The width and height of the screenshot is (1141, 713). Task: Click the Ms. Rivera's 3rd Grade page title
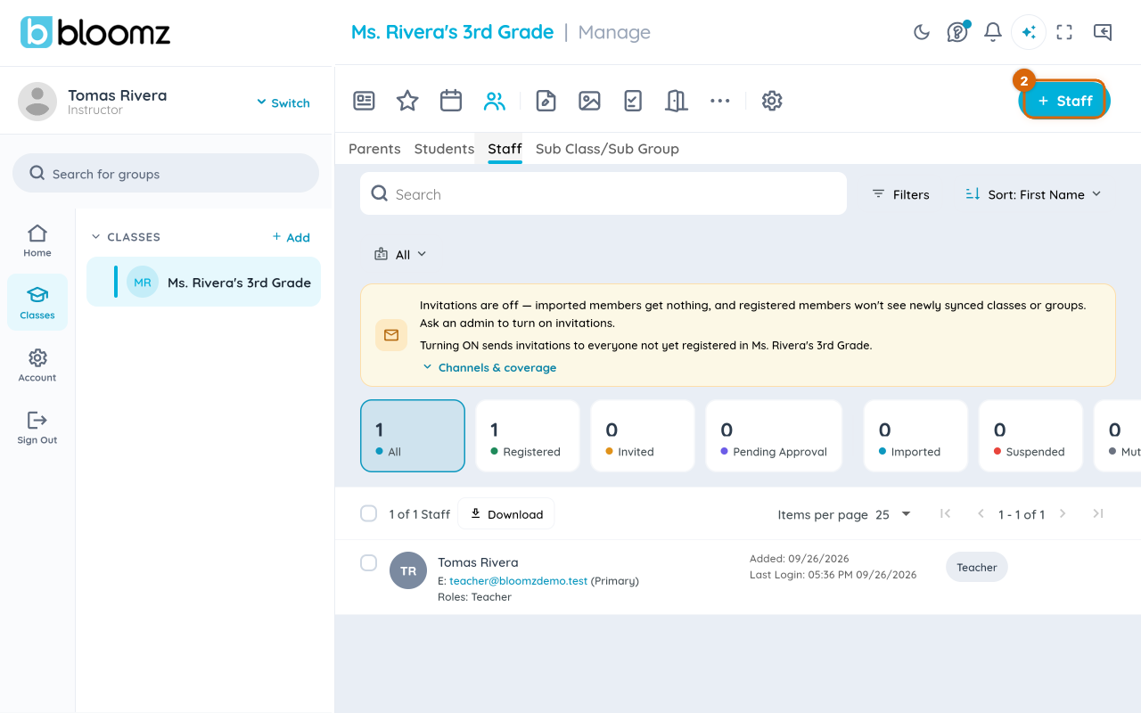pyautogui.click(x=452, y=32)
